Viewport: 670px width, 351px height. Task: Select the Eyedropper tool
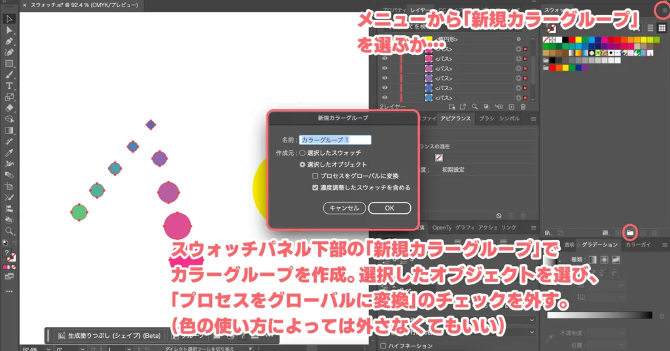pyautogui.click(x=9, y=152)
